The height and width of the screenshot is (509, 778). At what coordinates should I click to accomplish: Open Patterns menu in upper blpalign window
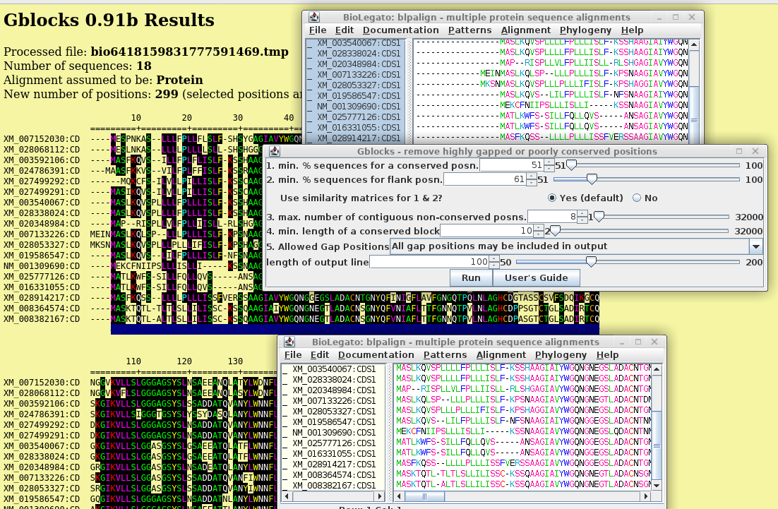click(470, 30)
